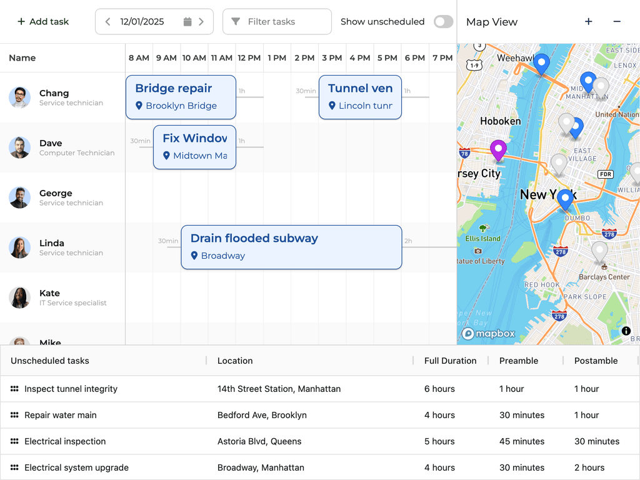The height and width of the screenshot is (480, 640).
Task: Click drag handle for Electrical system upgrade
Action: point(14,467)
